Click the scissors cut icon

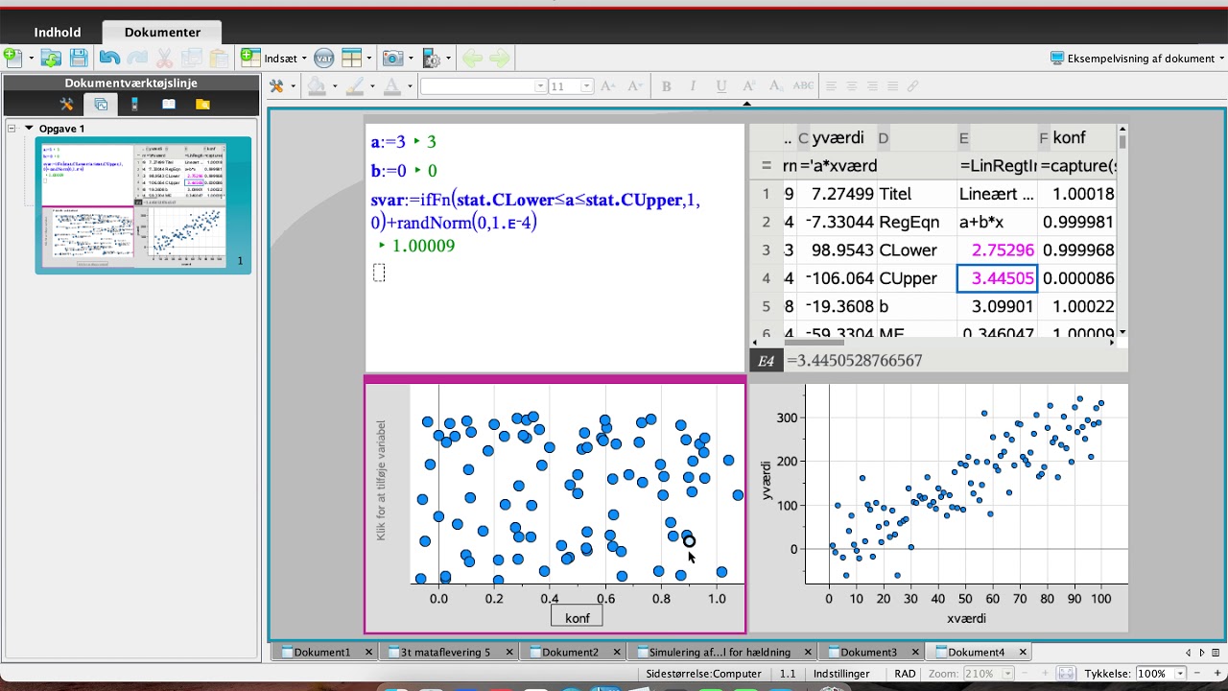coord(164,58)
